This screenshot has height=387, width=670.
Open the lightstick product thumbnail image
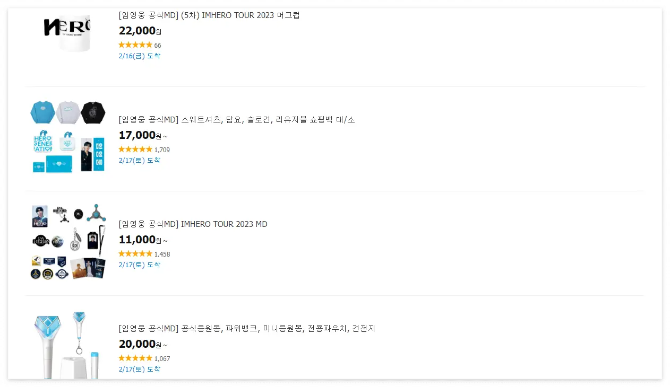coord(67,345)
